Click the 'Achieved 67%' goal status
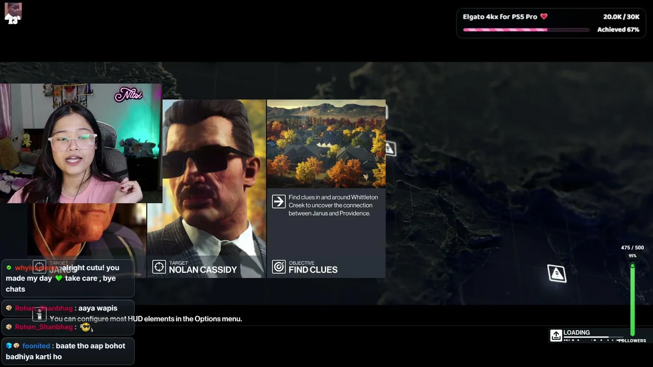The width and height of the screenshot is (653, 367). coord(618,30)
